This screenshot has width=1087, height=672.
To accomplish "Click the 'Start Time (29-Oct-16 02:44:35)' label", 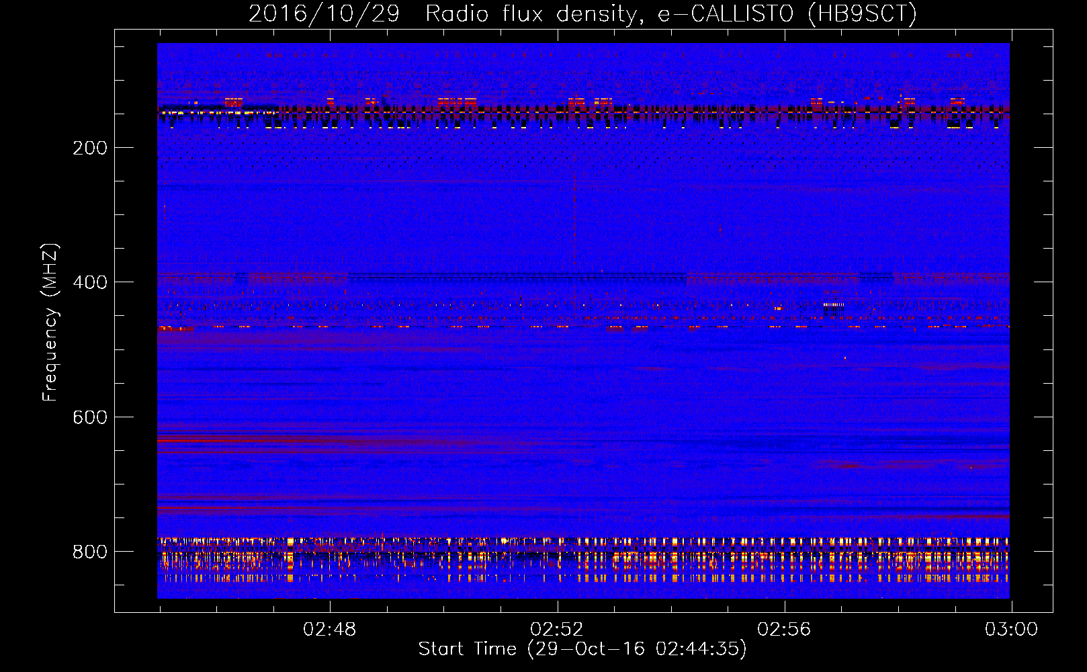I will tap(582, 649).
